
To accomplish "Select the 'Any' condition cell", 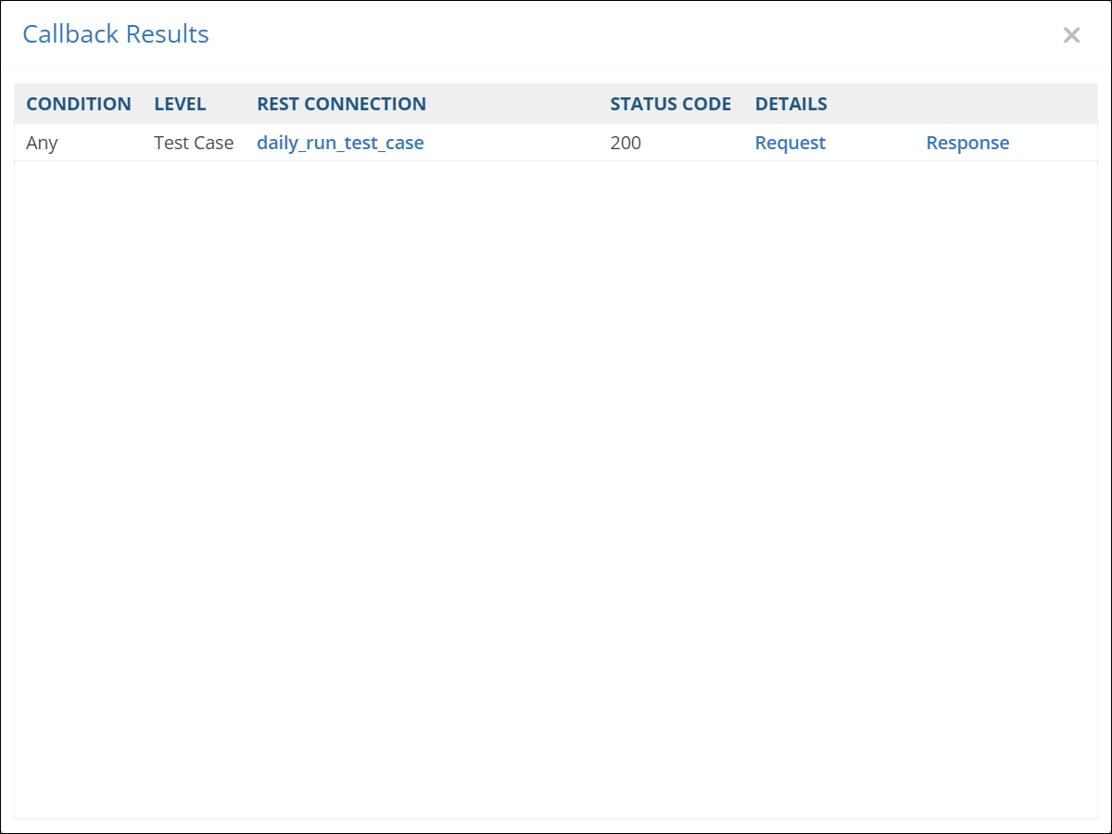I will [42, 143].
